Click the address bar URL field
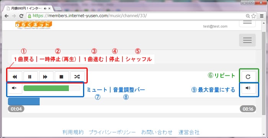268x138 pixels. (x=142, y=16)
